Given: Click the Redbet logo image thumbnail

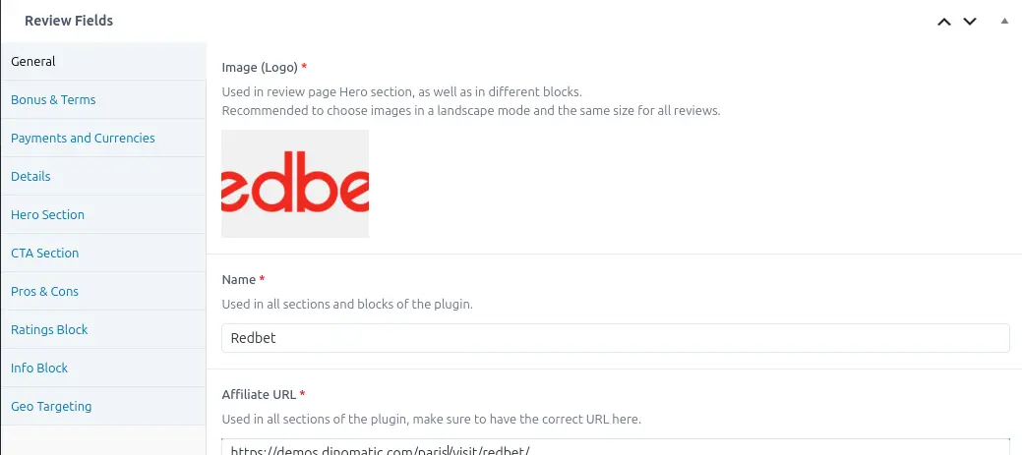Looking at the screenshot, I should pos(295,184).
